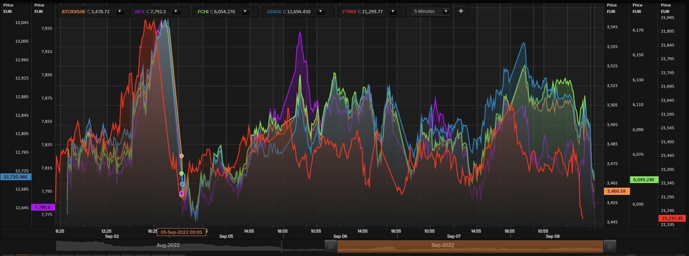Click the left range slider handle
Screen dimensions: 689x256
coord(331,246)
